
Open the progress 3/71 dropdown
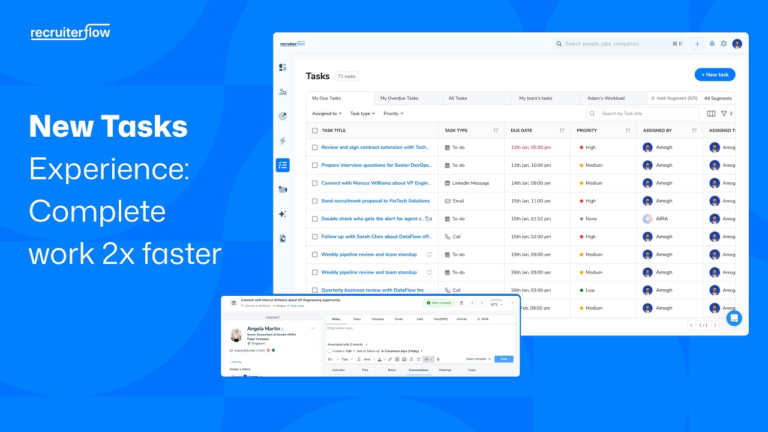point(497,304)
